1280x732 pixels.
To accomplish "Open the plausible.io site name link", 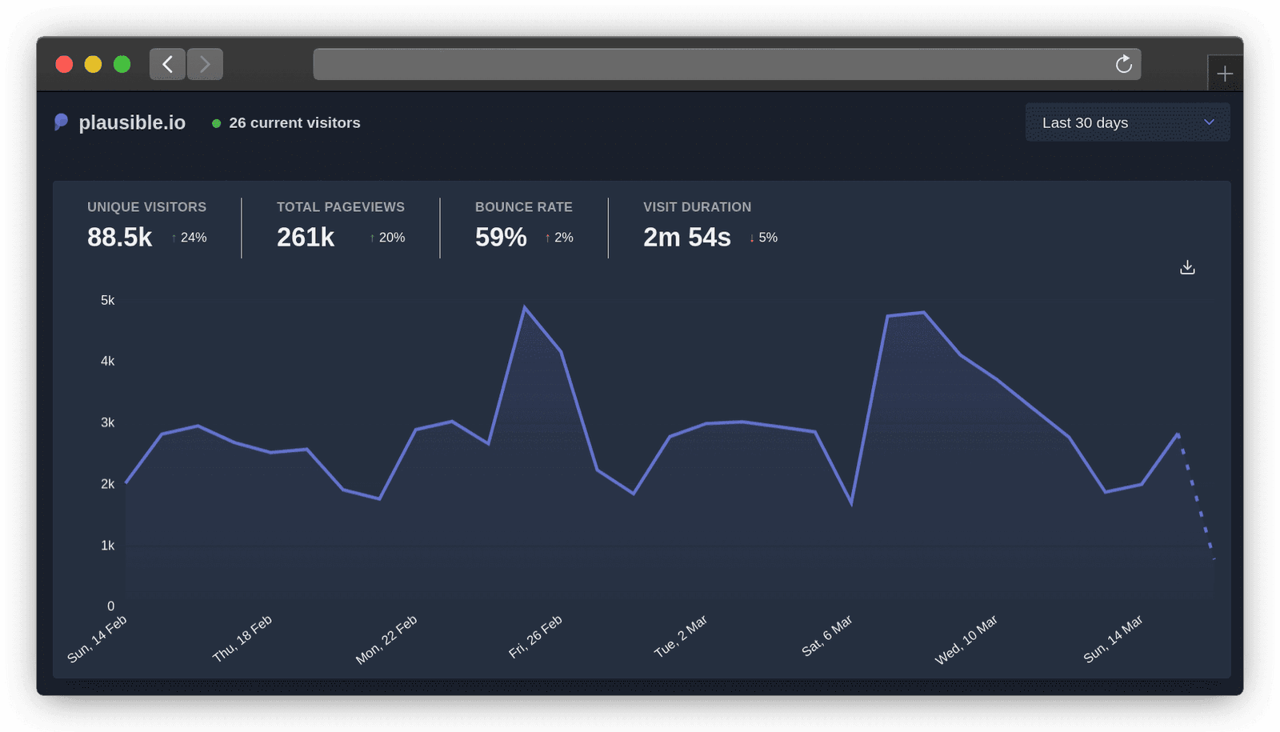I will (x=131, y=122).
